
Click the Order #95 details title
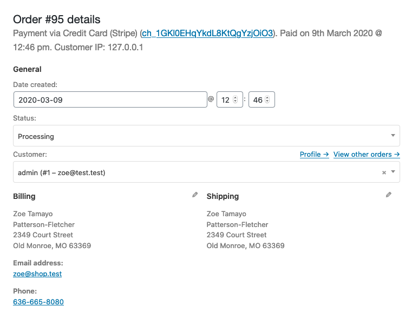click(x=57, y=19)
